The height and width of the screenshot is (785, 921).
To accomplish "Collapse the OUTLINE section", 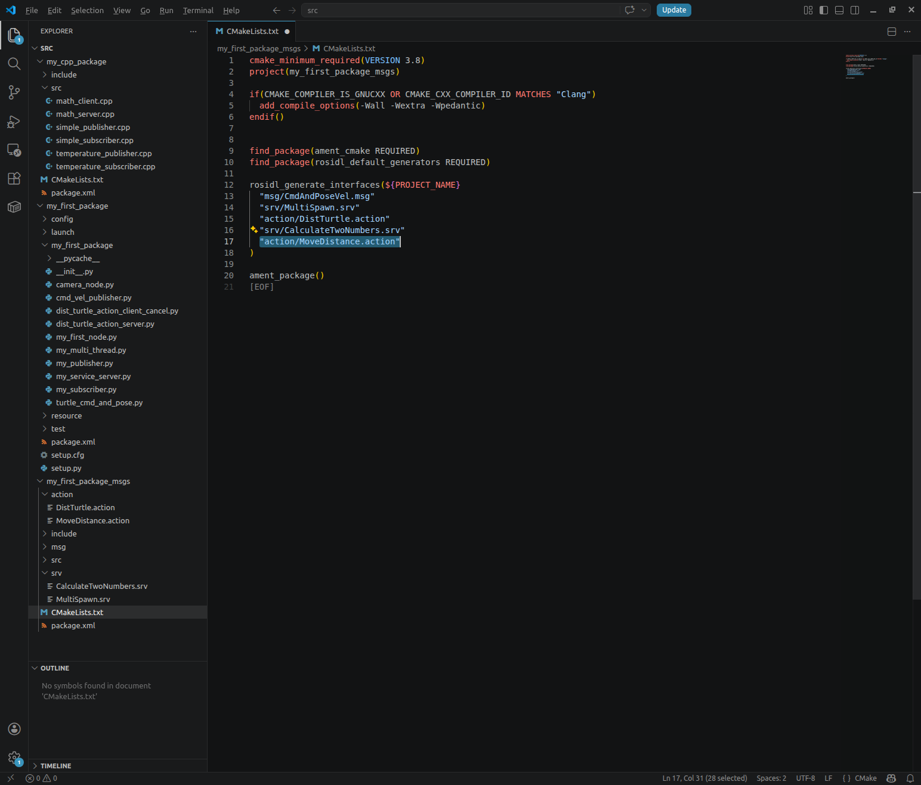I will pyautogui.click(x=35, y=668).
